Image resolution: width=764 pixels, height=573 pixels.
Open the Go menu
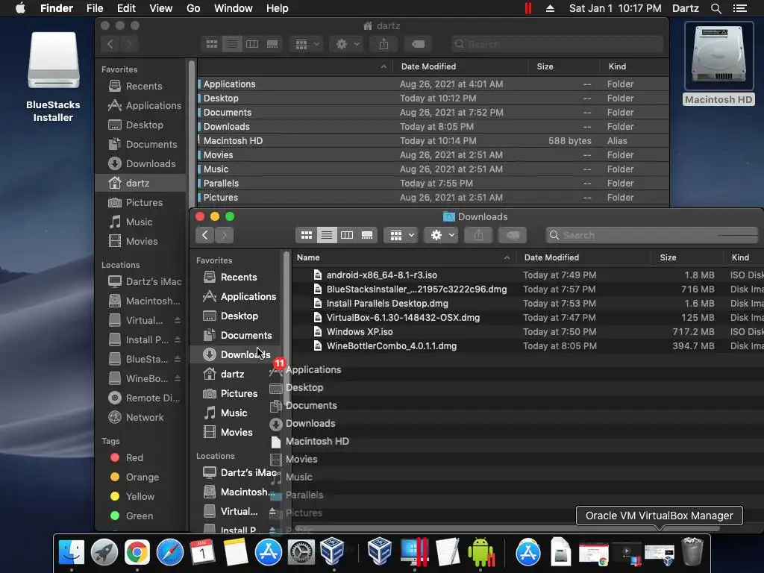click(193, 8)
